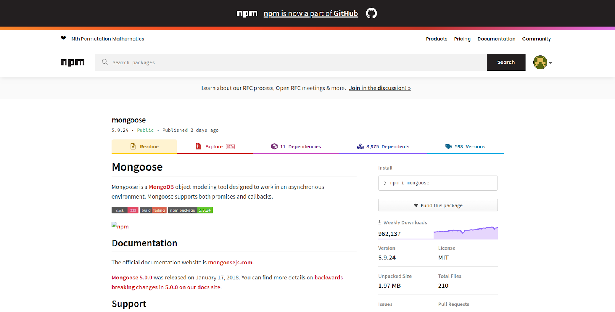The image size is (615, 312).
Task: Click the black Search button
Action: 506,62
